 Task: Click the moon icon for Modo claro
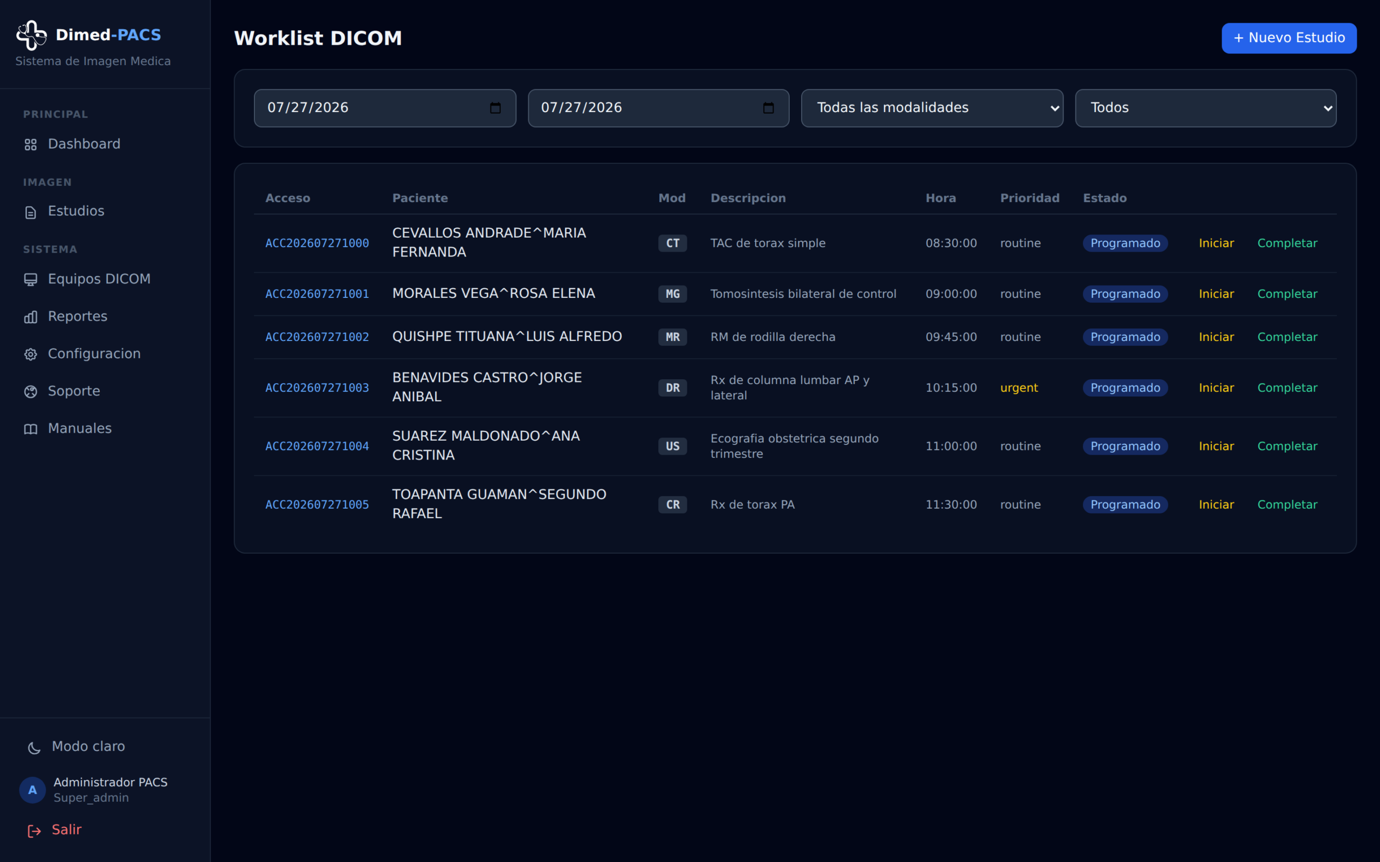(34, 747)
